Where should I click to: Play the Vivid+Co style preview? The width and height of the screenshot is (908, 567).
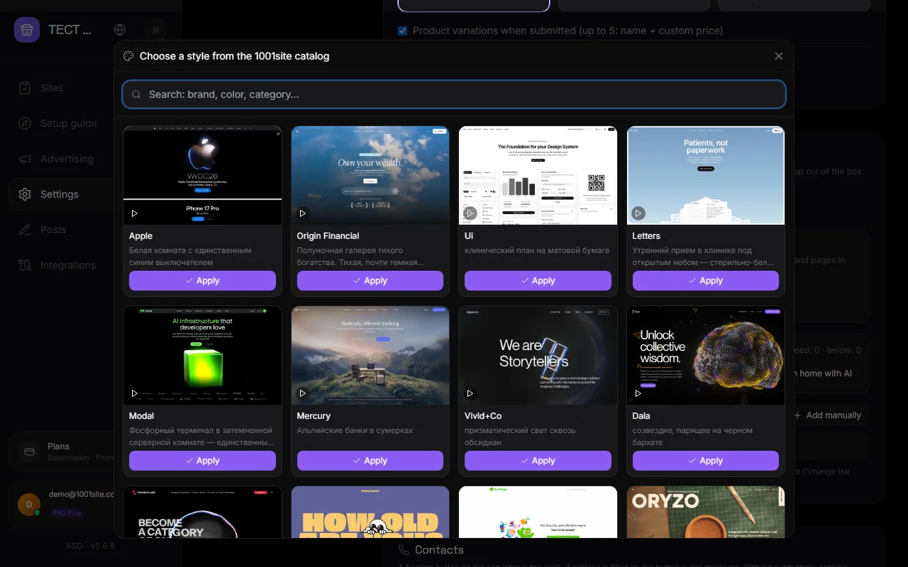[470, 393]
